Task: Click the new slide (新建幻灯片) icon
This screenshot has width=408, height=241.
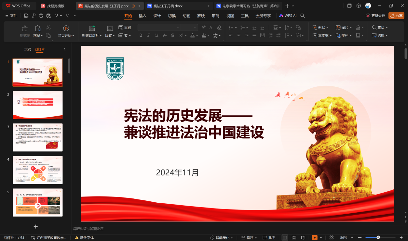Action: point(92,29)
